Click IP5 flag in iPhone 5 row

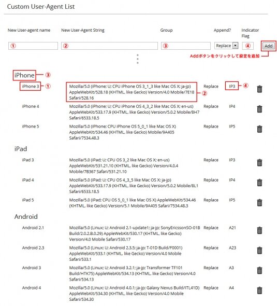coord(232,127)
